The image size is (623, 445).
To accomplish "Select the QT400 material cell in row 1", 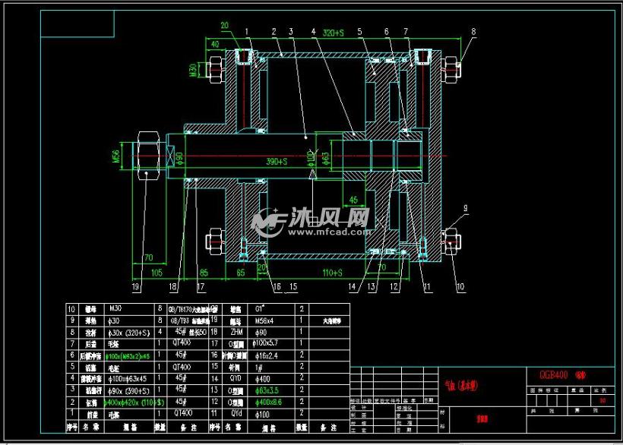I will pyautogui.click(x=183, y=413).
